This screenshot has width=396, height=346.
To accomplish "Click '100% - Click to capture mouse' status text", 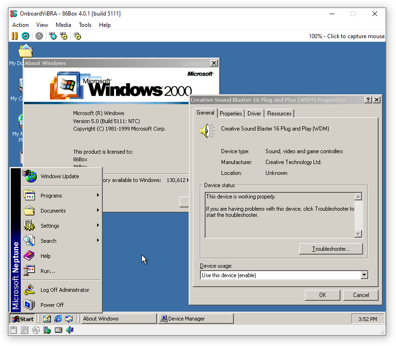I will [x=346, y=36].
